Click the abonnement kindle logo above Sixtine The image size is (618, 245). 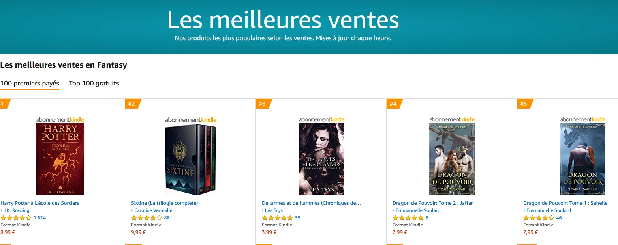tap(191, 120)
